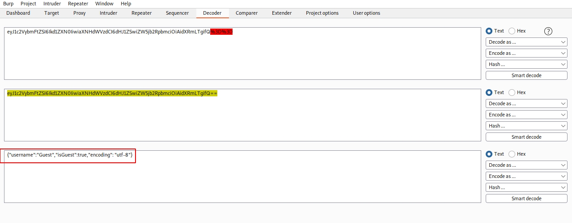Open the Burp menu

point(8,4)
